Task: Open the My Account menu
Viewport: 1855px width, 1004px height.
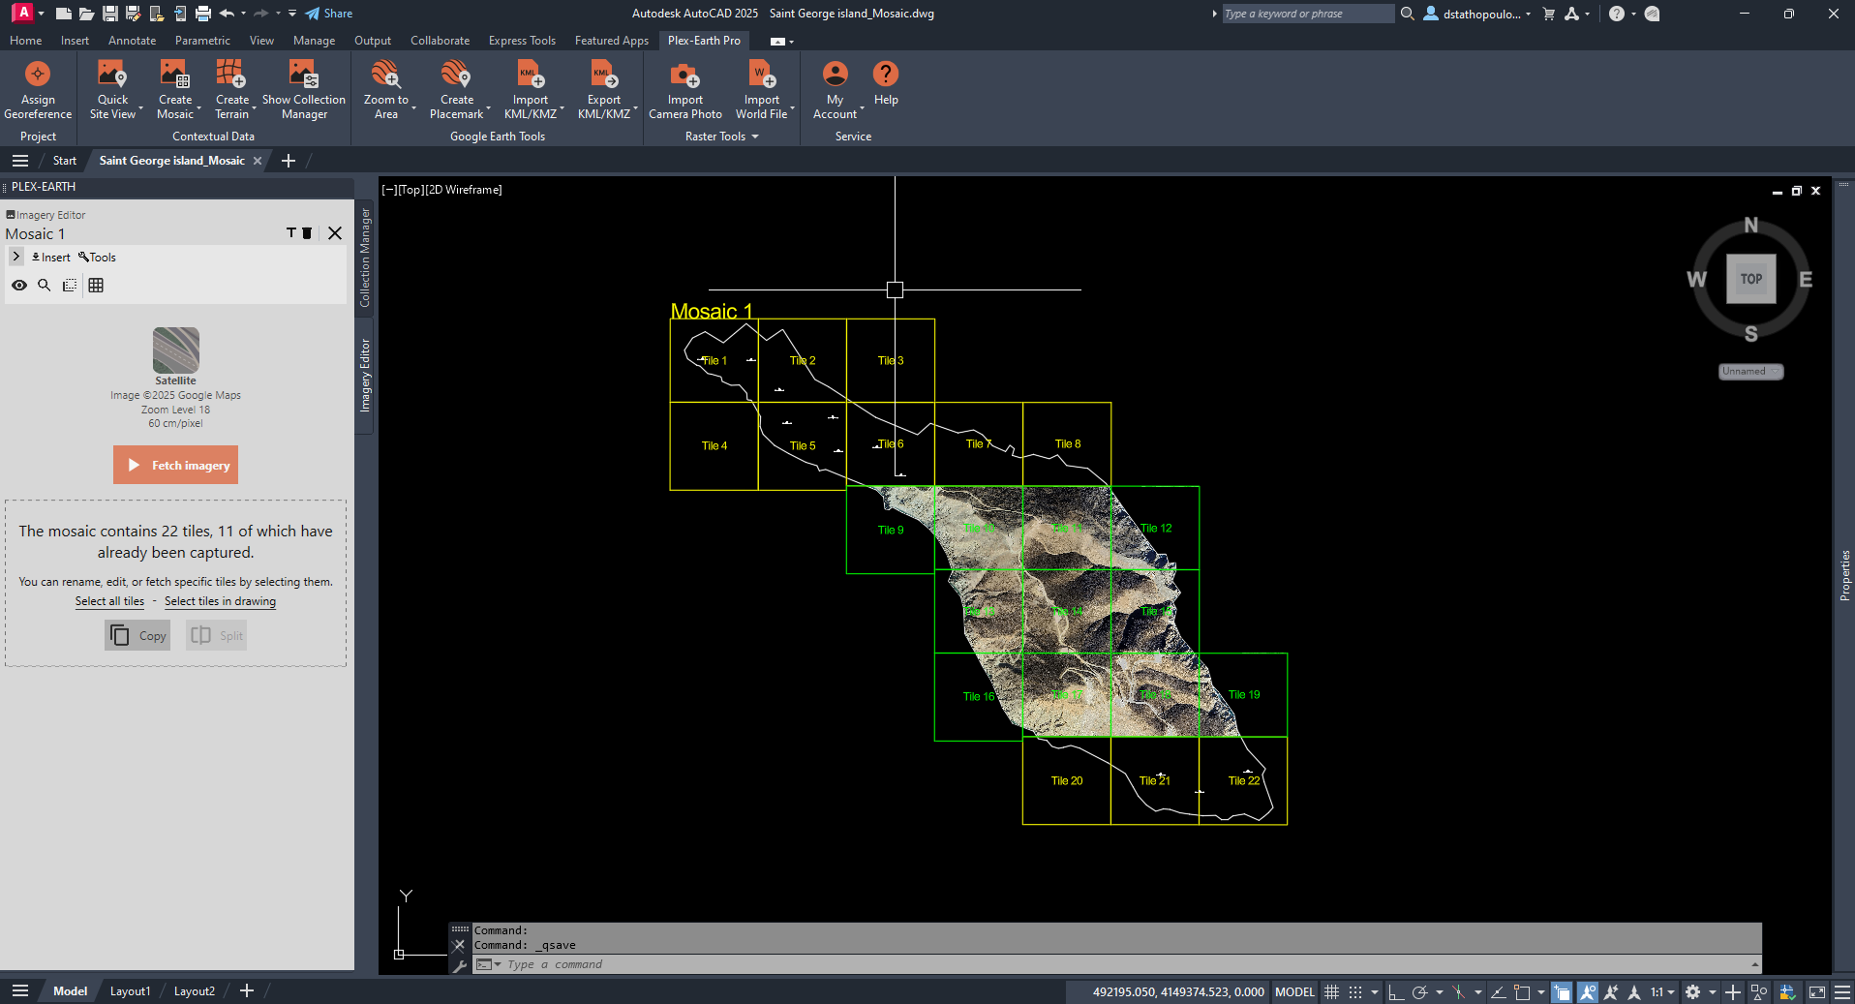Action: 835,89
